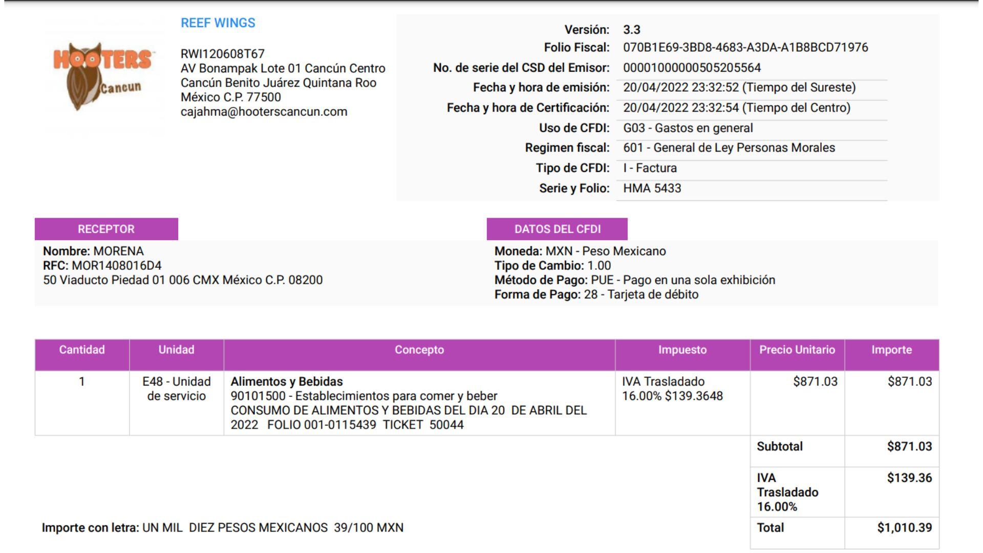This screenshot has width=983, height=553.
Task: Click the Total amount $1,010.39
Action: click(x=904, y=528)
